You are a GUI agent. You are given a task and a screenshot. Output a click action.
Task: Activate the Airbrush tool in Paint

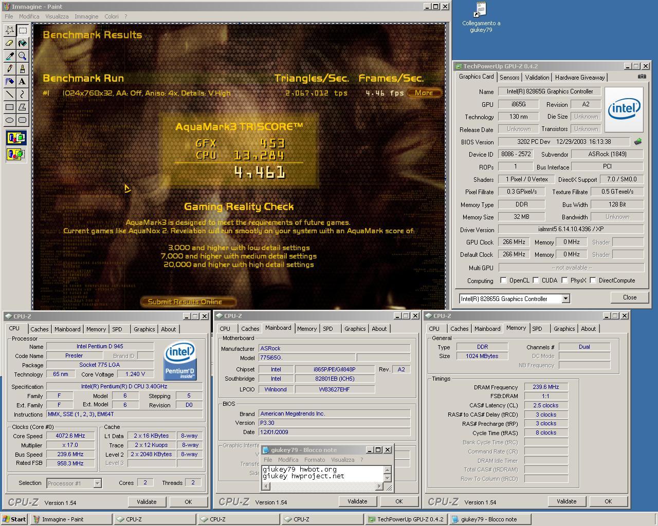click(10, 82)
